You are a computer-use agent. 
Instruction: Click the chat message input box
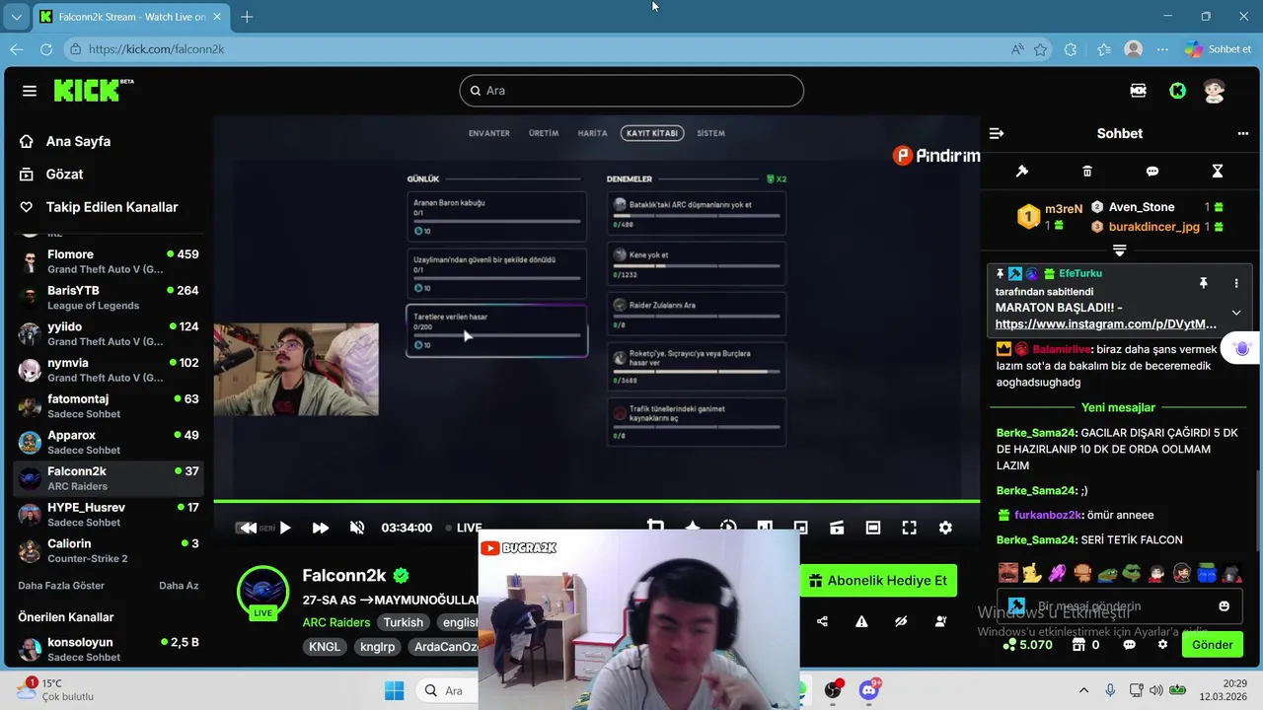pos(1120,606)
